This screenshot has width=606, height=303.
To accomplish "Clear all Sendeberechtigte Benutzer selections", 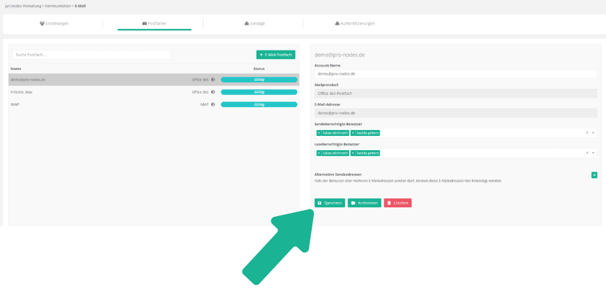I will (x=586, y=133).
